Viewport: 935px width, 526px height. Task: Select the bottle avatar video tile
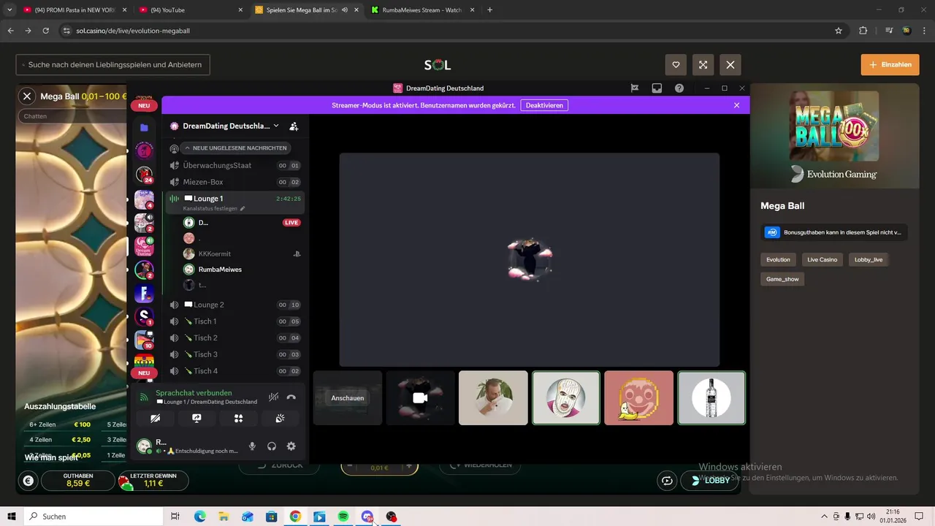pos(711,398)
